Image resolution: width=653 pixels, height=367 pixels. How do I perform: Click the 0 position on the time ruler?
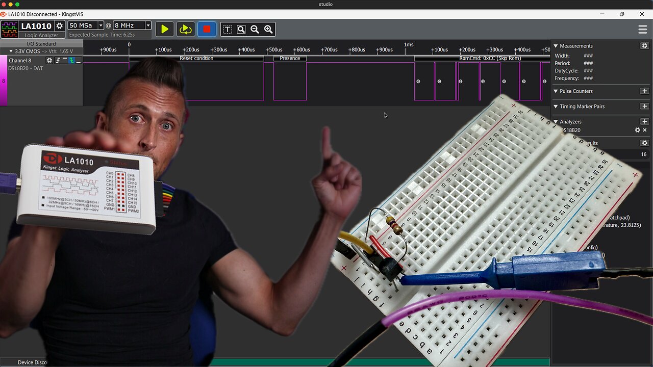coord(129,45)
